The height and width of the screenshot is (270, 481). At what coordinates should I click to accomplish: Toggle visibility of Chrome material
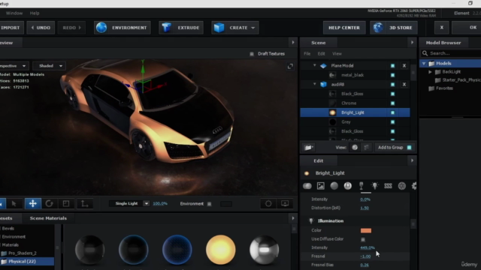point(392,103)
